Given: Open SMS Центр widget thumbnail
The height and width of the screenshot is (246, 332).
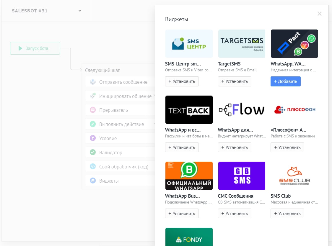Looking at the screenshot, I should [x=189, y=44].
